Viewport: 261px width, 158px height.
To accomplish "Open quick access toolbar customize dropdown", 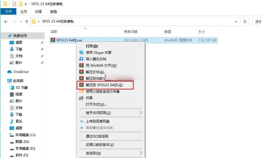I will pos(26,4).
